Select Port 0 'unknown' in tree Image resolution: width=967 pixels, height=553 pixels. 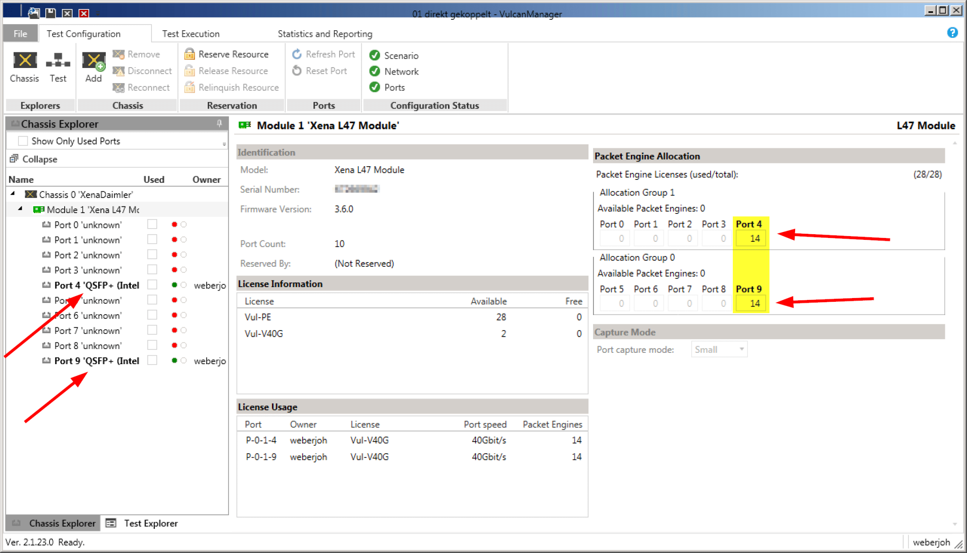(x=88, y=225)
